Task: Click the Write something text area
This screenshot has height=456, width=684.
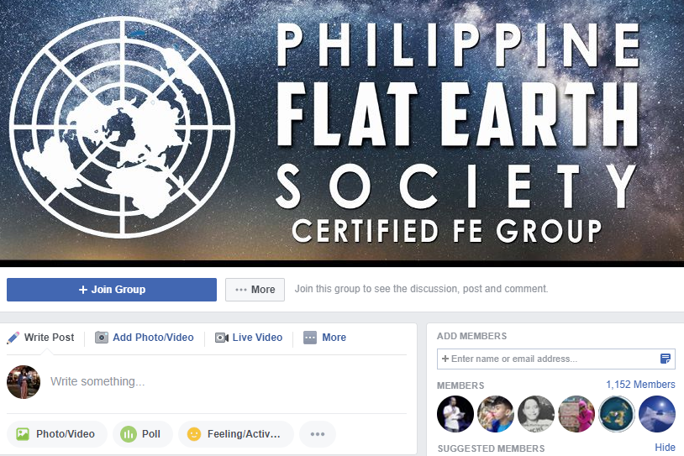Action: (227, 381)
